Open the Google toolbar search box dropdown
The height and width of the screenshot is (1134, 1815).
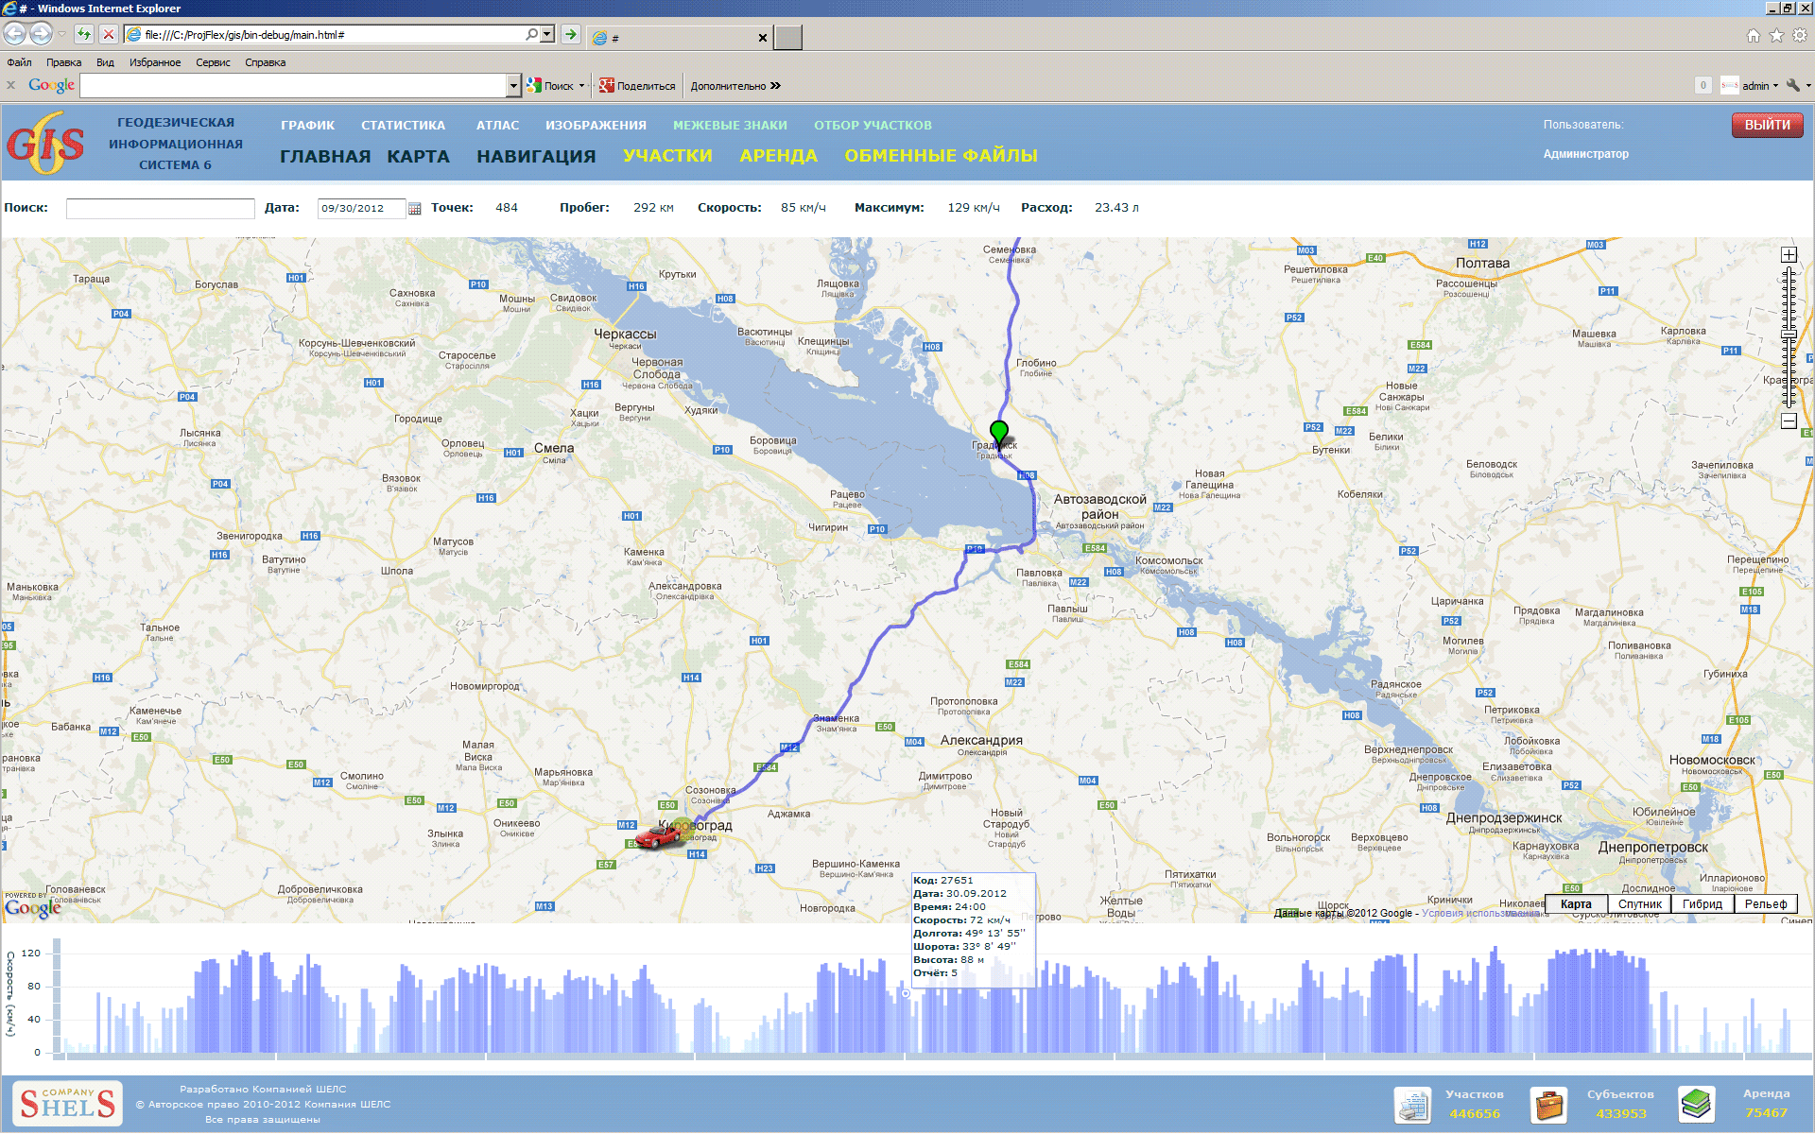point(513,86)
